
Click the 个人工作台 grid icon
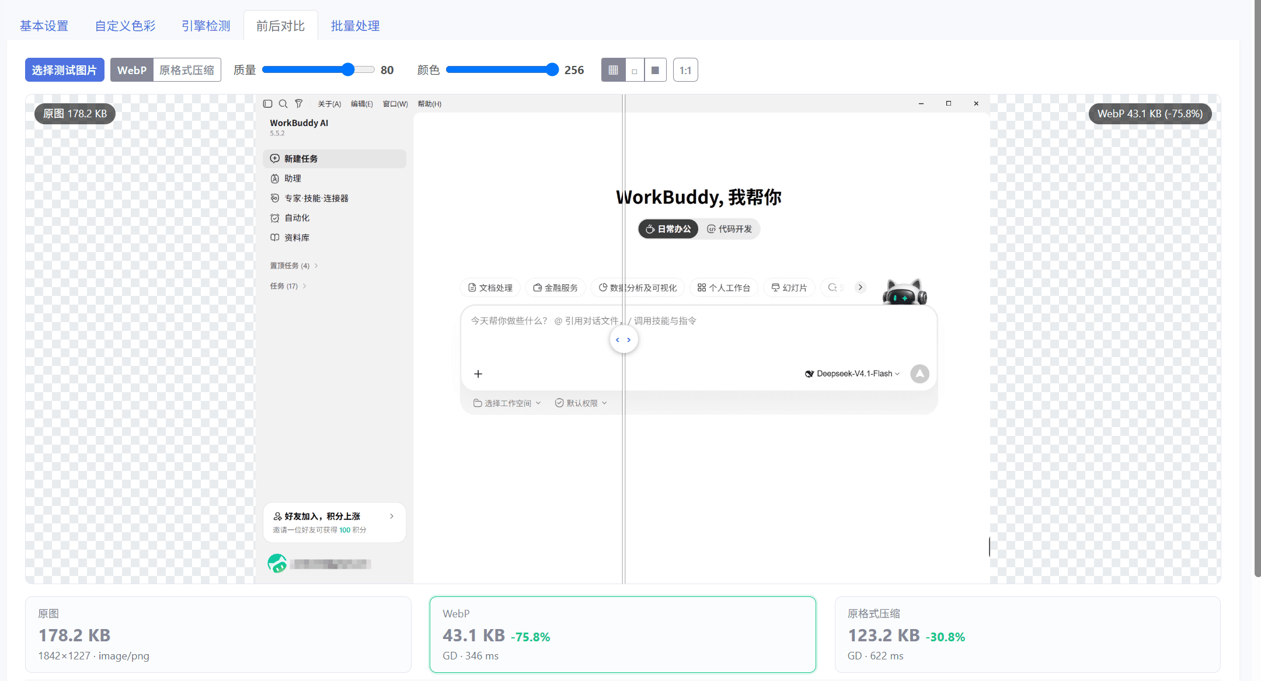pos(702,288)
